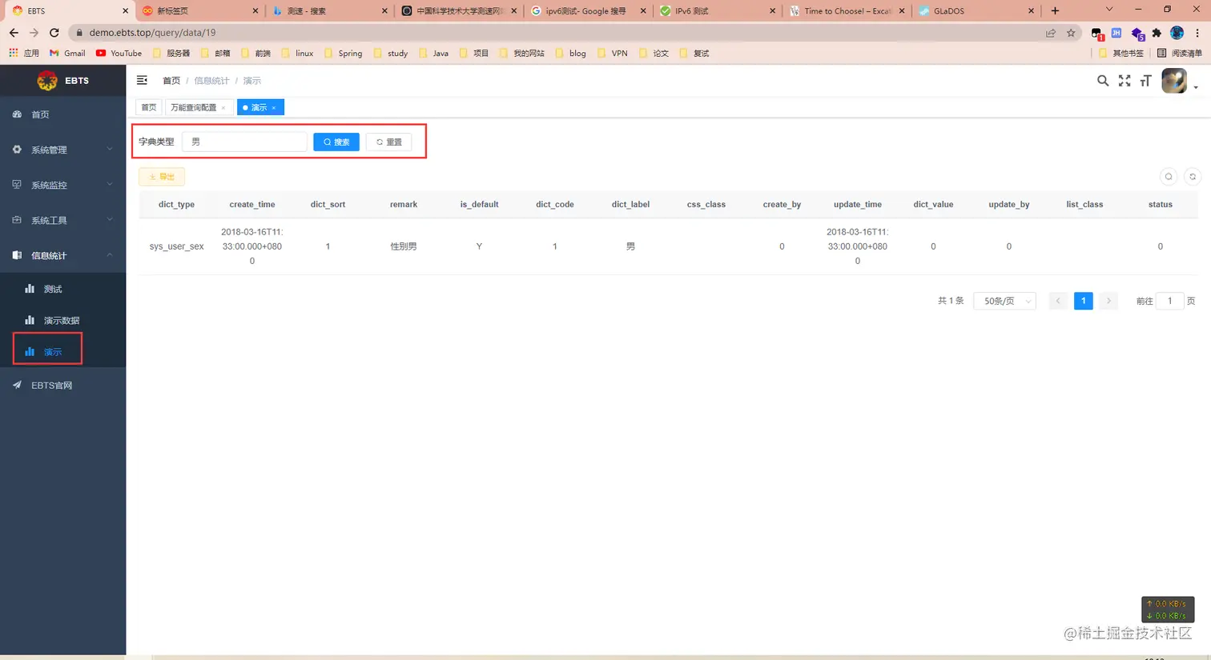This screenshot has width=1211, height=660.
Task: Open the linux bookmarks folder
Action: tap(297, 54)
